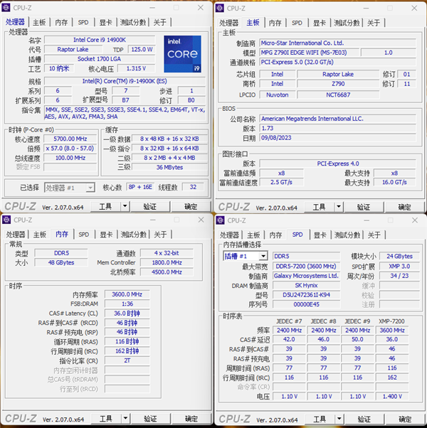Click the MPG Z790I EDGE WIFI model field
The height and width of the screenshot is (428, 427).
(309, 53)
